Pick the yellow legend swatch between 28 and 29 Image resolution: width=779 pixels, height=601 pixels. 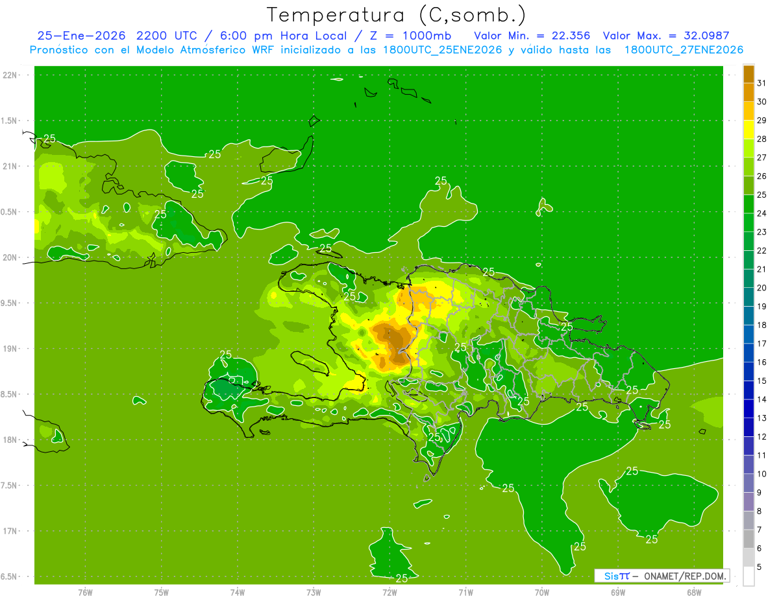[748, 130]
